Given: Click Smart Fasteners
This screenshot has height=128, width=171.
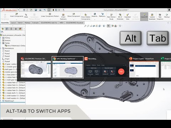Looking at the screenshot, I should tap(63, 17).
